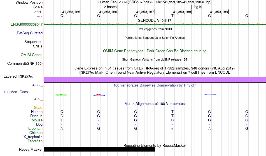This screenshot has height=156, width=266.
Task: Click the green ENSG00000308047 transcript arrow line
Action: click(155, 25)
